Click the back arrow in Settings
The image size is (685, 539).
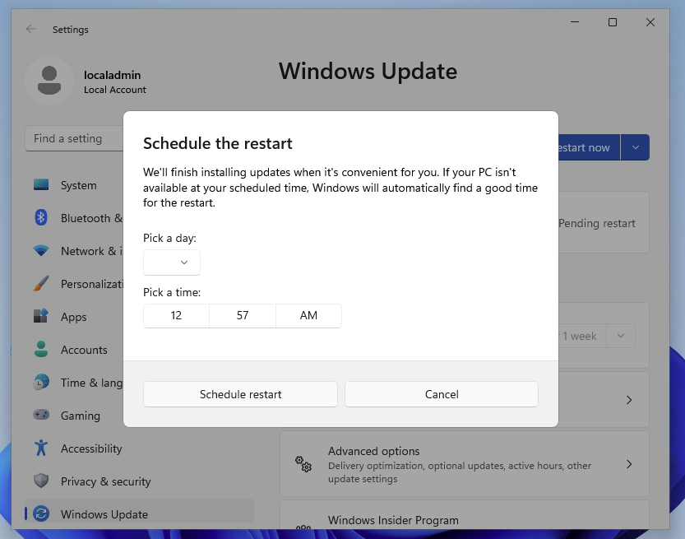click(31, 30)
